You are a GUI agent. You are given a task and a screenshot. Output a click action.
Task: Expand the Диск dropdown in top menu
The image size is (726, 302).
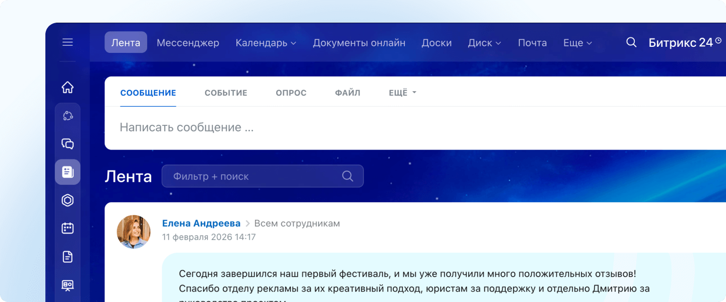484,43
